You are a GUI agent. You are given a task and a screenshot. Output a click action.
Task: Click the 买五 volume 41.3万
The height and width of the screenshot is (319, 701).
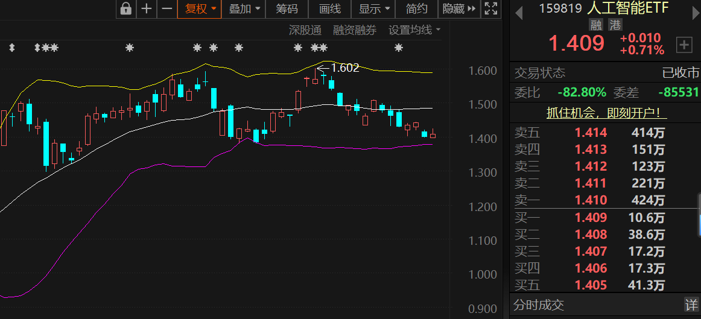[x=647, y=285]
